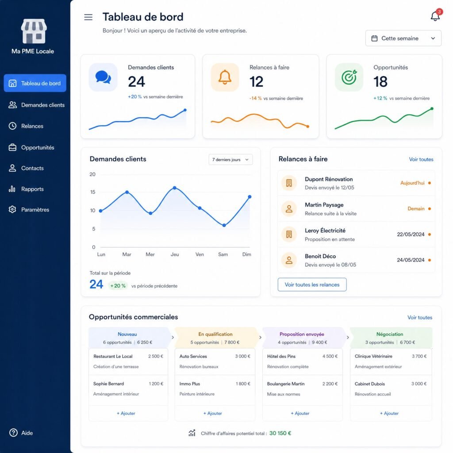
Task: Click the green Opportunités sparkline
Action: click(x=384, y=119)
